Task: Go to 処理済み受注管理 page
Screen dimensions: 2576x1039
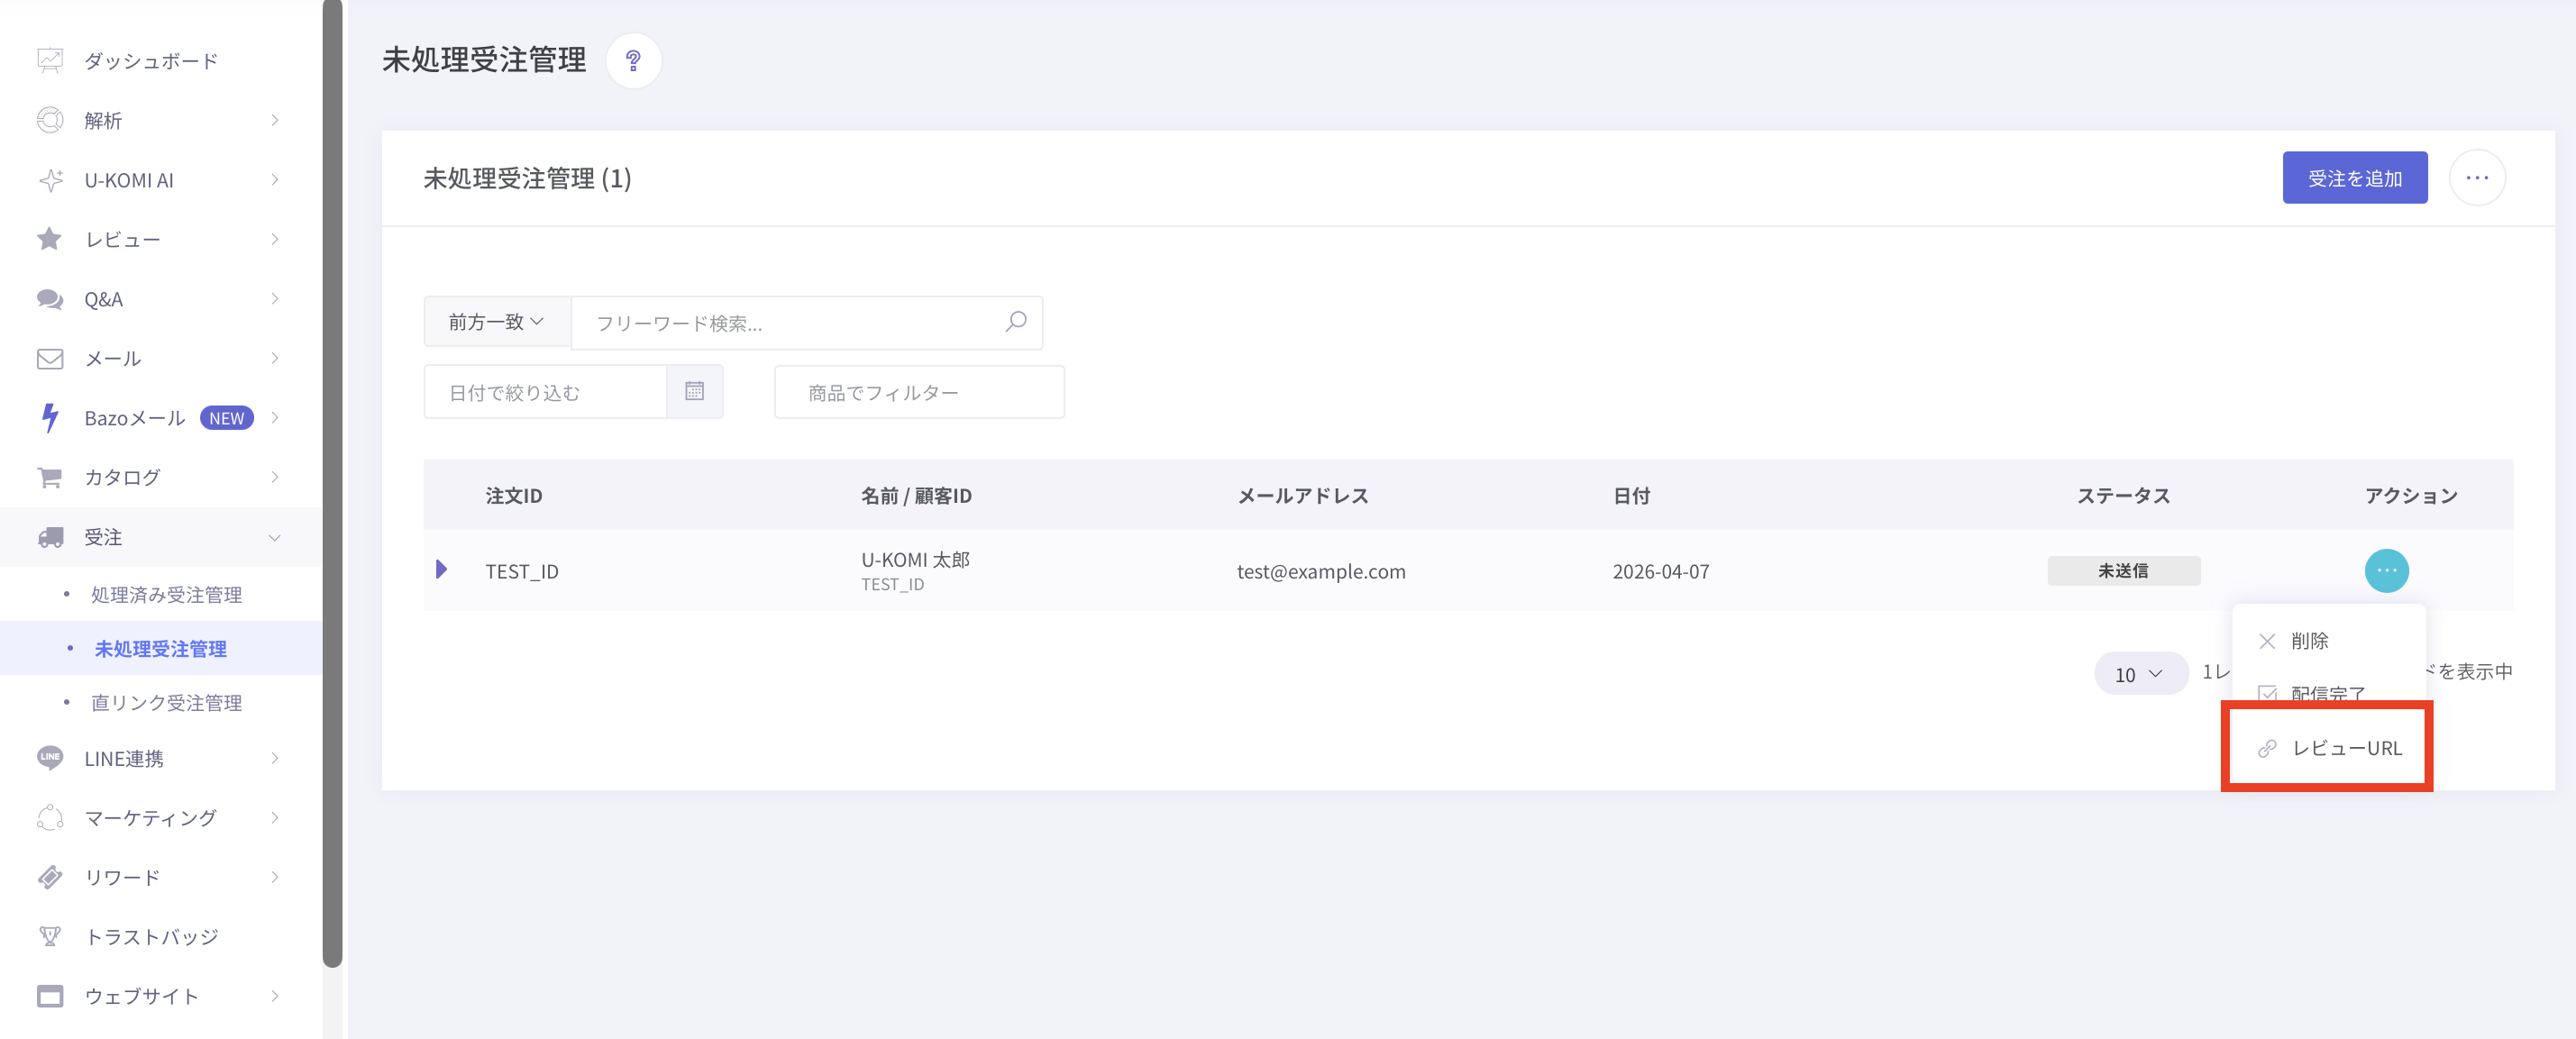Action: coord(166,595)
